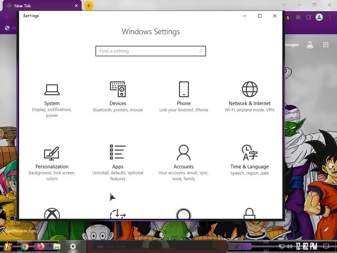This screenshot has width=337, height=253.
Task: Open File Explorer from the taskbar
Action: [57, 246]
